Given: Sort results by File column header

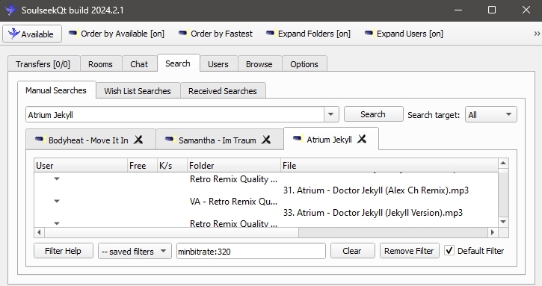Looking at the screenshot, I should coord(389,166).
